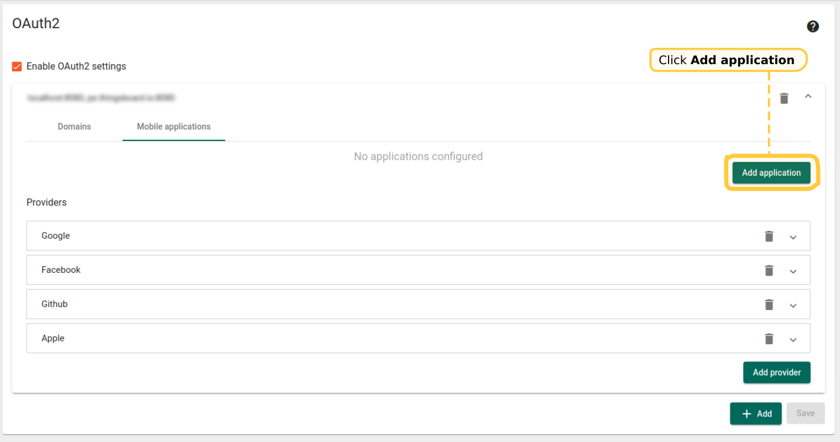Image resolution: width=840 pixels, height=442 pixels.
Task: Expand the Github provider row
Action: (793, 306)
